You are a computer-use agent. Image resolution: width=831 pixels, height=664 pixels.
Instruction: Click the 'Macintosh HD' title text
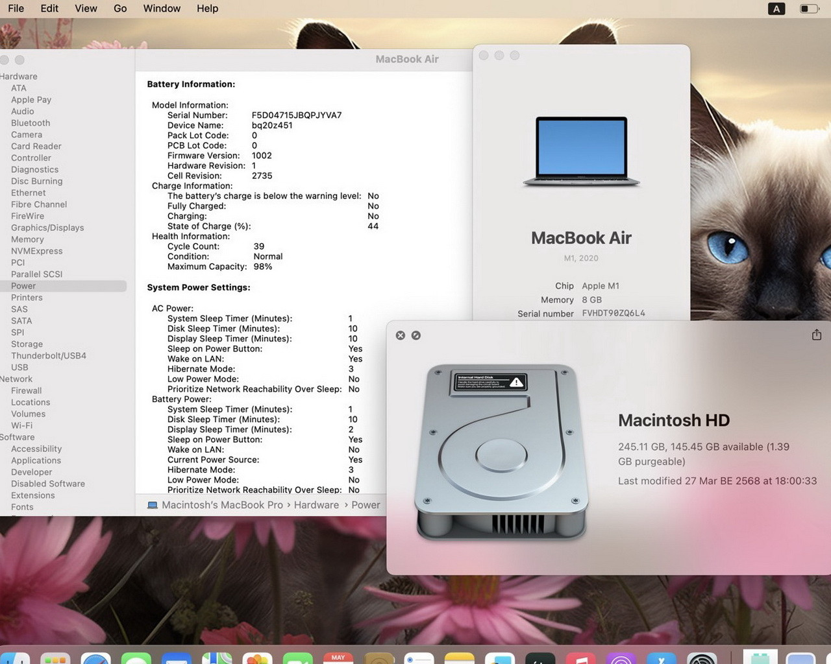click(674, 420)
